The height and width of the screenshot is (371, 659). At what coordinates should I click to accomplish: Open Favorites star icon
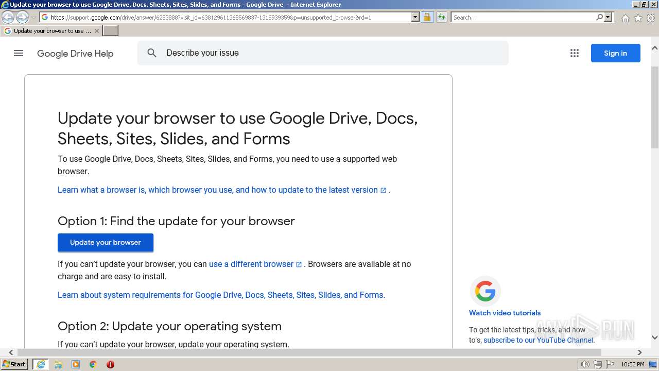tap(638, 18)
